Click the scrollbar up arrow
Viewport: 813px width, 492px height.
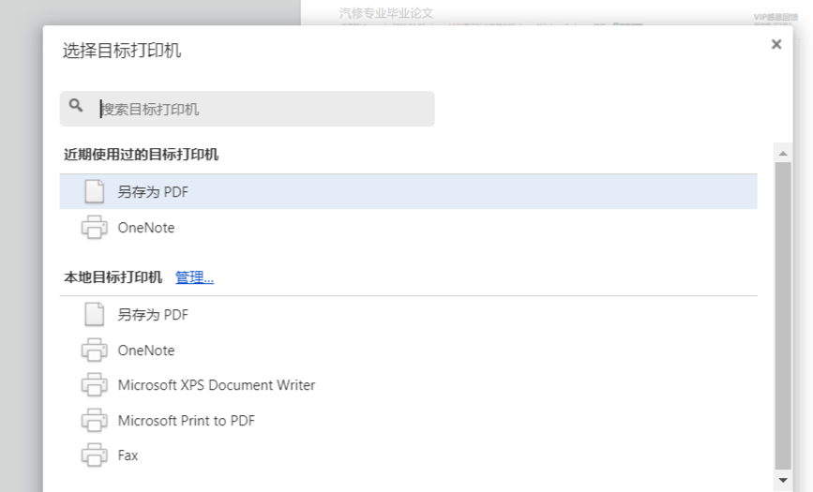[x=783, y=153]
